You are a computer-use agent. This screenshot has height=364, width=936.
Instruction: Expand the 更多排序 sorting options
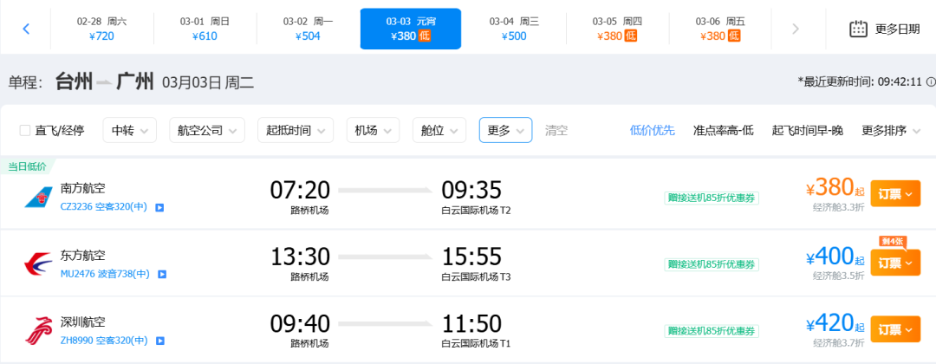(890, 130)
